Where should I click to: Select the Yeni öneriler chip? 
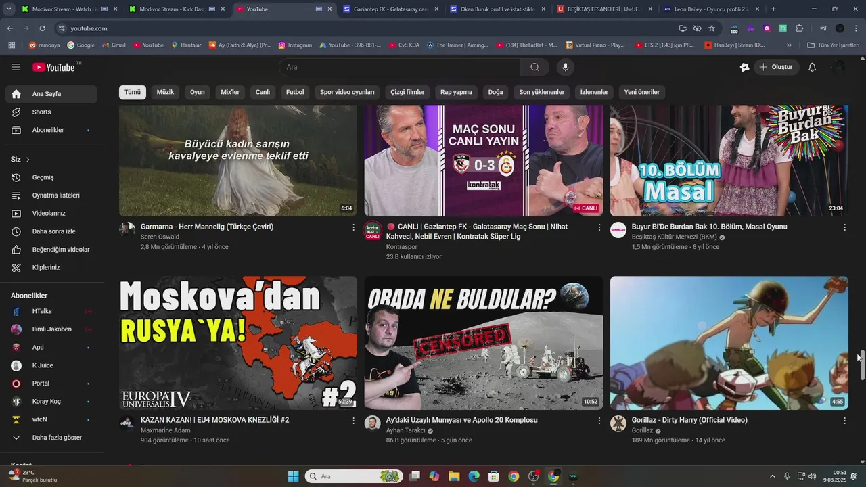pos(641,92)
